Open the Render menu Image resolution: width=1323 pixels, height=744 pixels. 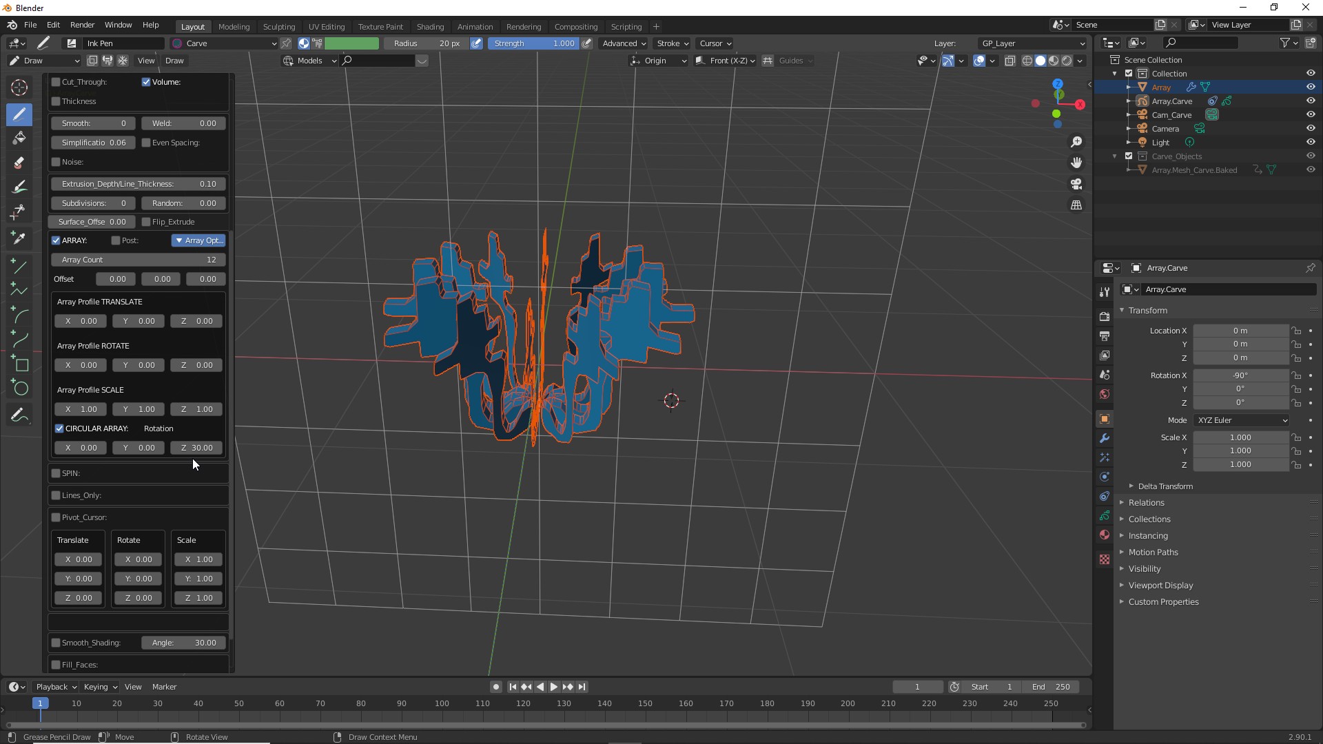tap(82, 25)
